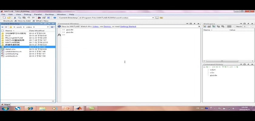The image size is (255, 121).
Task: Open Current Directory path dropdown
Action: [153, 18]
